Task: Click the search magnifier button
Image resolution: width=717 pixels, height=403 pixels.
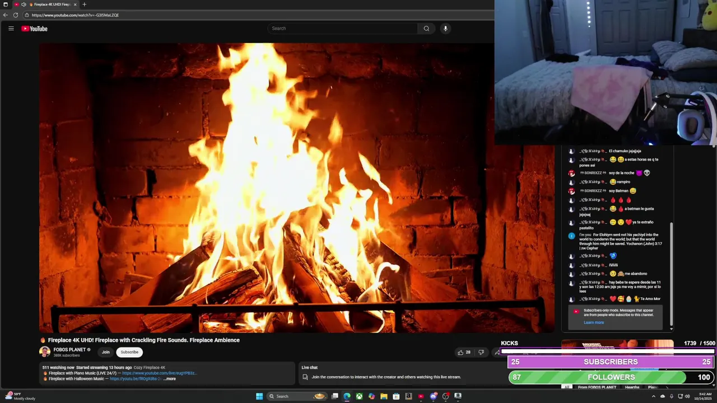Action: pyautogui.click(x=426, y=29)
